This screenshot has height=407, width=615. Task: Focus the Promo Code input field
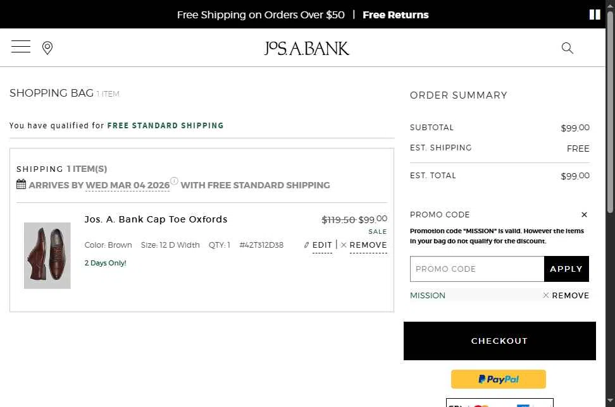point(477,269)
